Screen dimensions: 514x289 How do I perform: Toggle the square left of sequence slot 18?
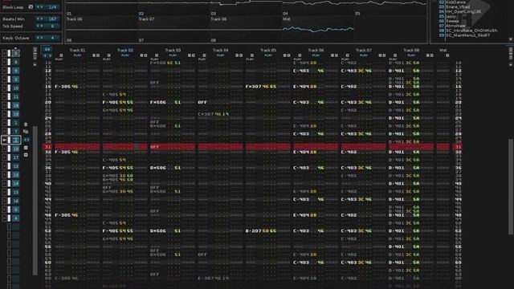[4, 105]
